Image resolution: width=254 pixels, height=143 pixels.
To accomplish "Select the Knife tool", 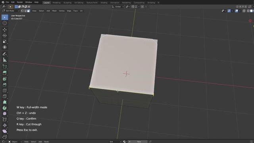I will point(5,96).
